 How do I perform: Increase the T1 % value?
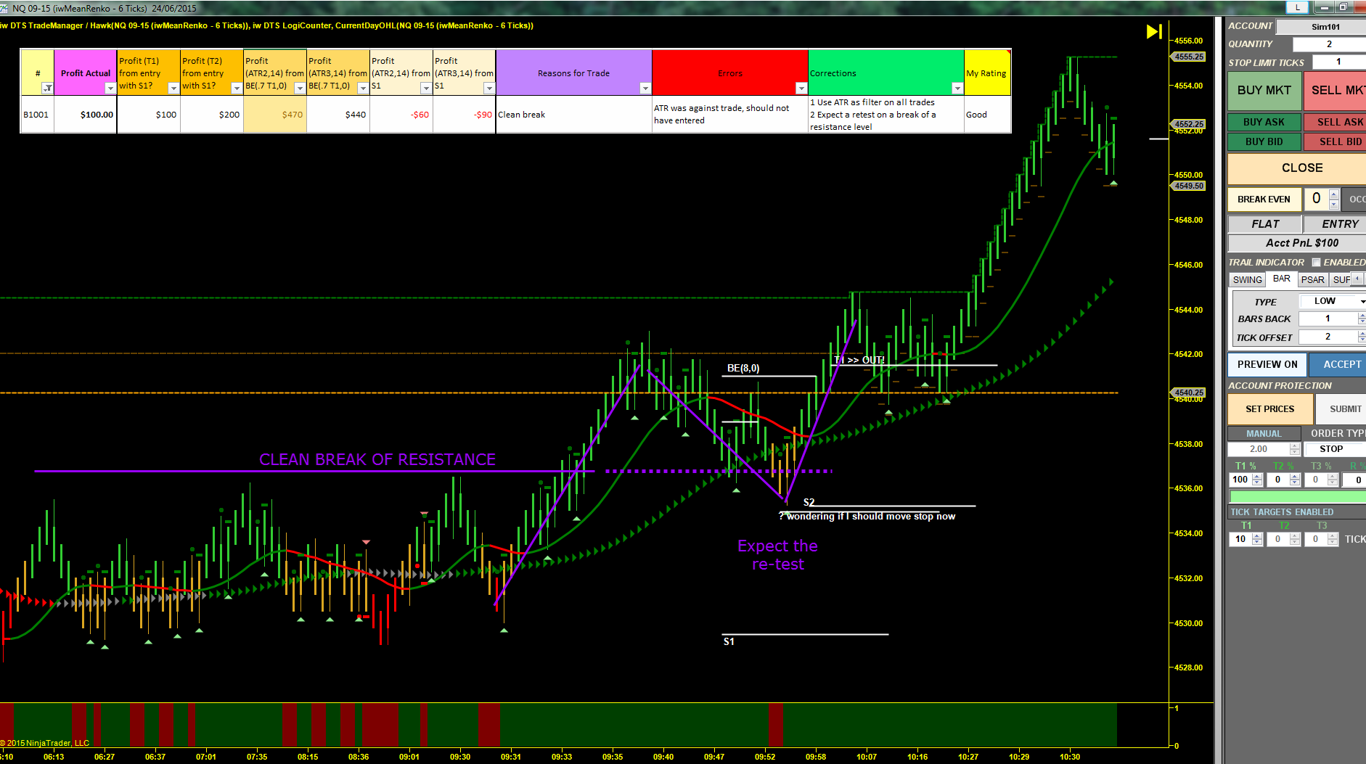(x=1257, y=477)
